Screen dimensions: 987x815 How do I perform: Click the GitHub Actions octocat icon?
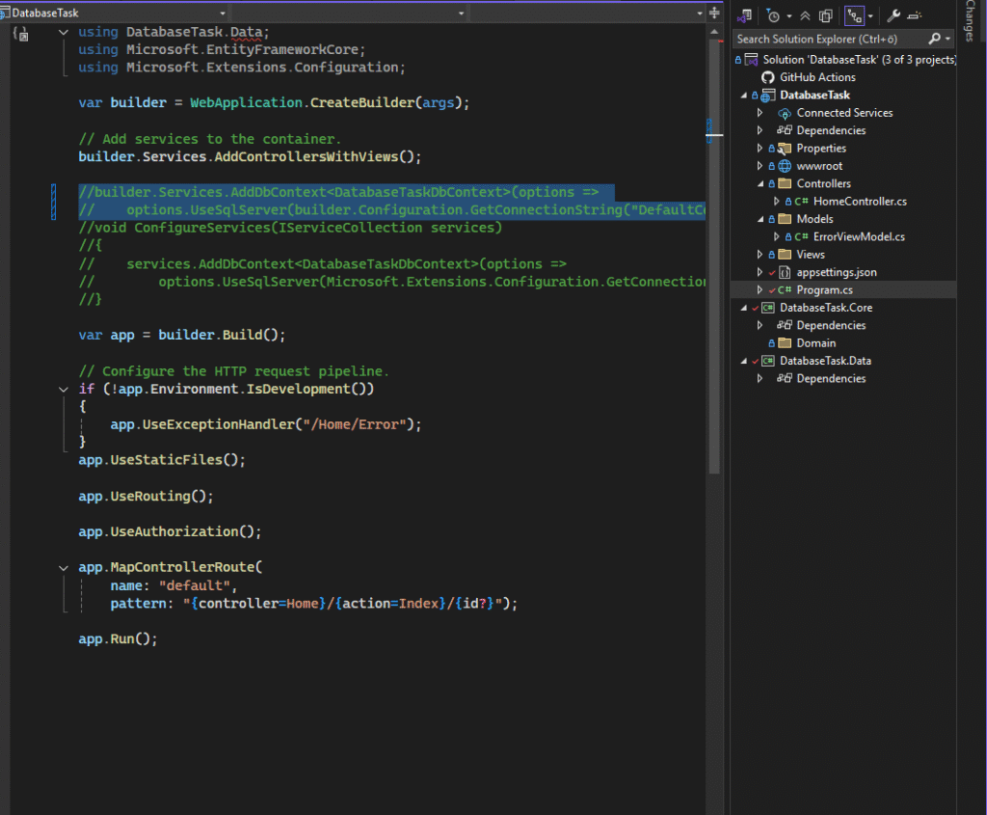[x=767, y=77]
